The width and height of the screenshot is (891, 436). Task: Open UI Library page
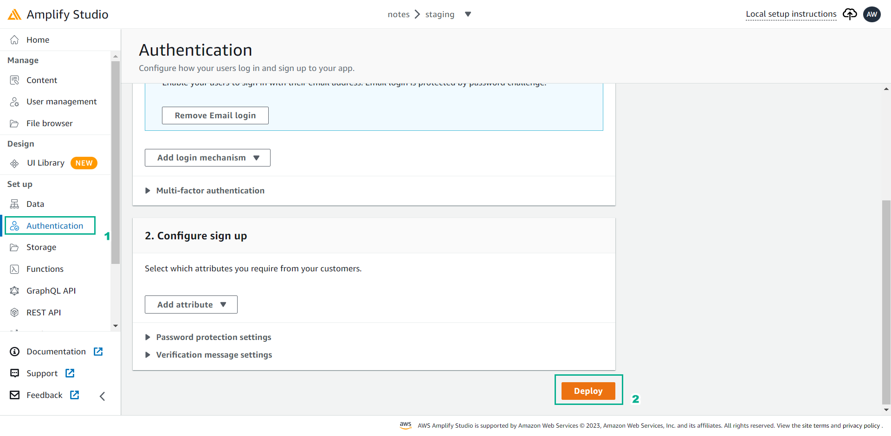coord(45,163)
